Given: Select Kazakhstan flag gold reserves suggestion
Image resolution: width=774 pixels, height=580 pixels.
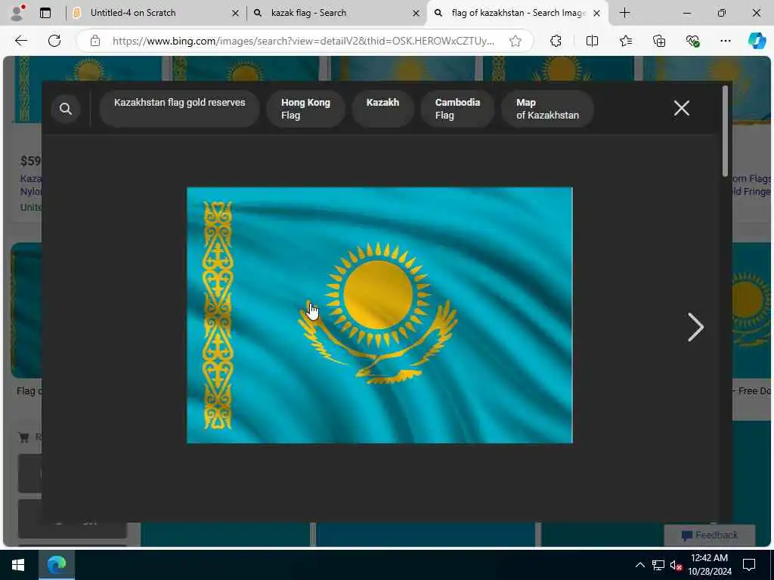Looking at the screenshot, I should point(180,109).
